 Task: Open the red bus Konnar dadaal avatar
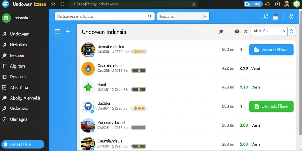point(88,125)
